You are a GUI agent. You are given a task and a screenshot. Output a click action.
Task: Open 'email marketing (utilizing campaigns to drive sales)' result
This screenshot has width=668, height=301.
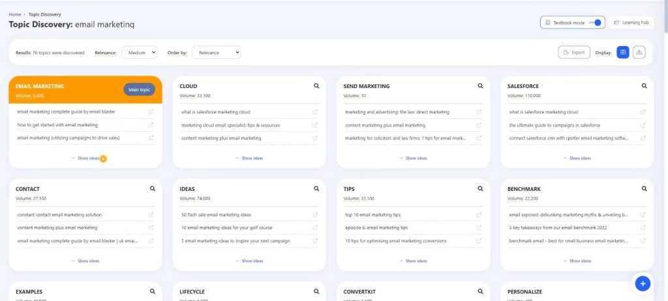point(68,138)
